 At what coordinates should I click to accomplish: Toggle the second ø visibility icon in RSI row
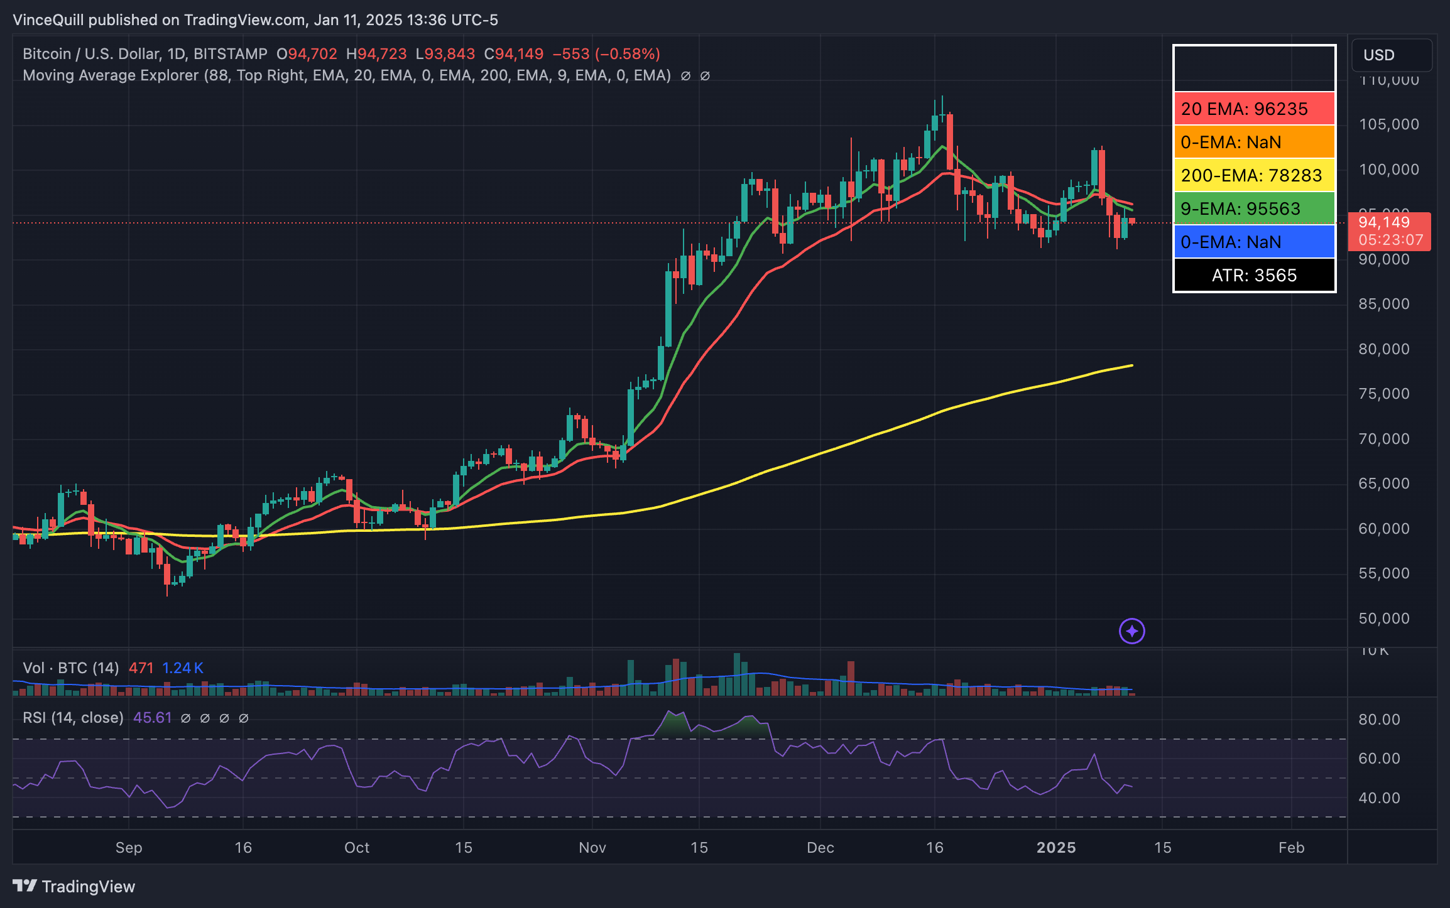pyautogui.click(x=204, y=717)
